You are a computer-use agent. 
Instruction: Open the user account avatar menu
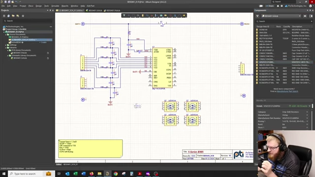pos(311,6)
